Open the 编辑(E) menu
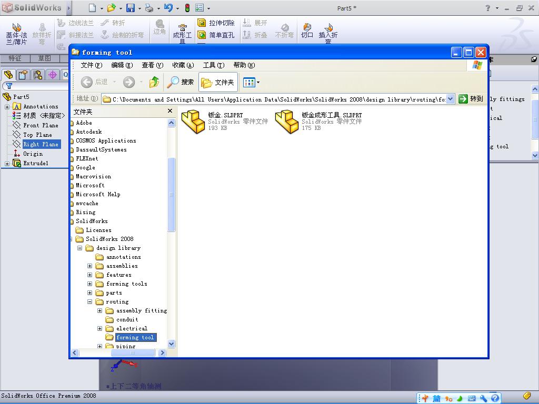The height and width of the screenshot is (404, 539). click(122, 65)
